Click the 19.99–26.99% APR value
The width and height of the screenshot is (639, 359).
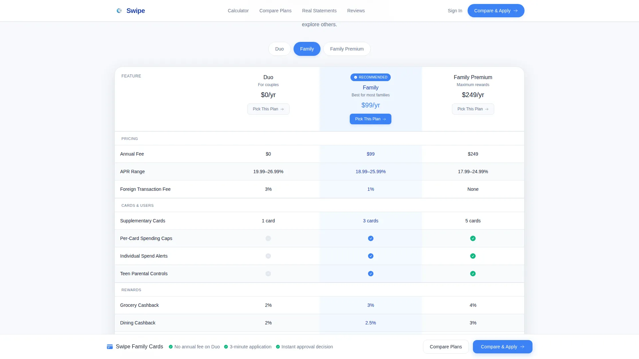(268, 172)
